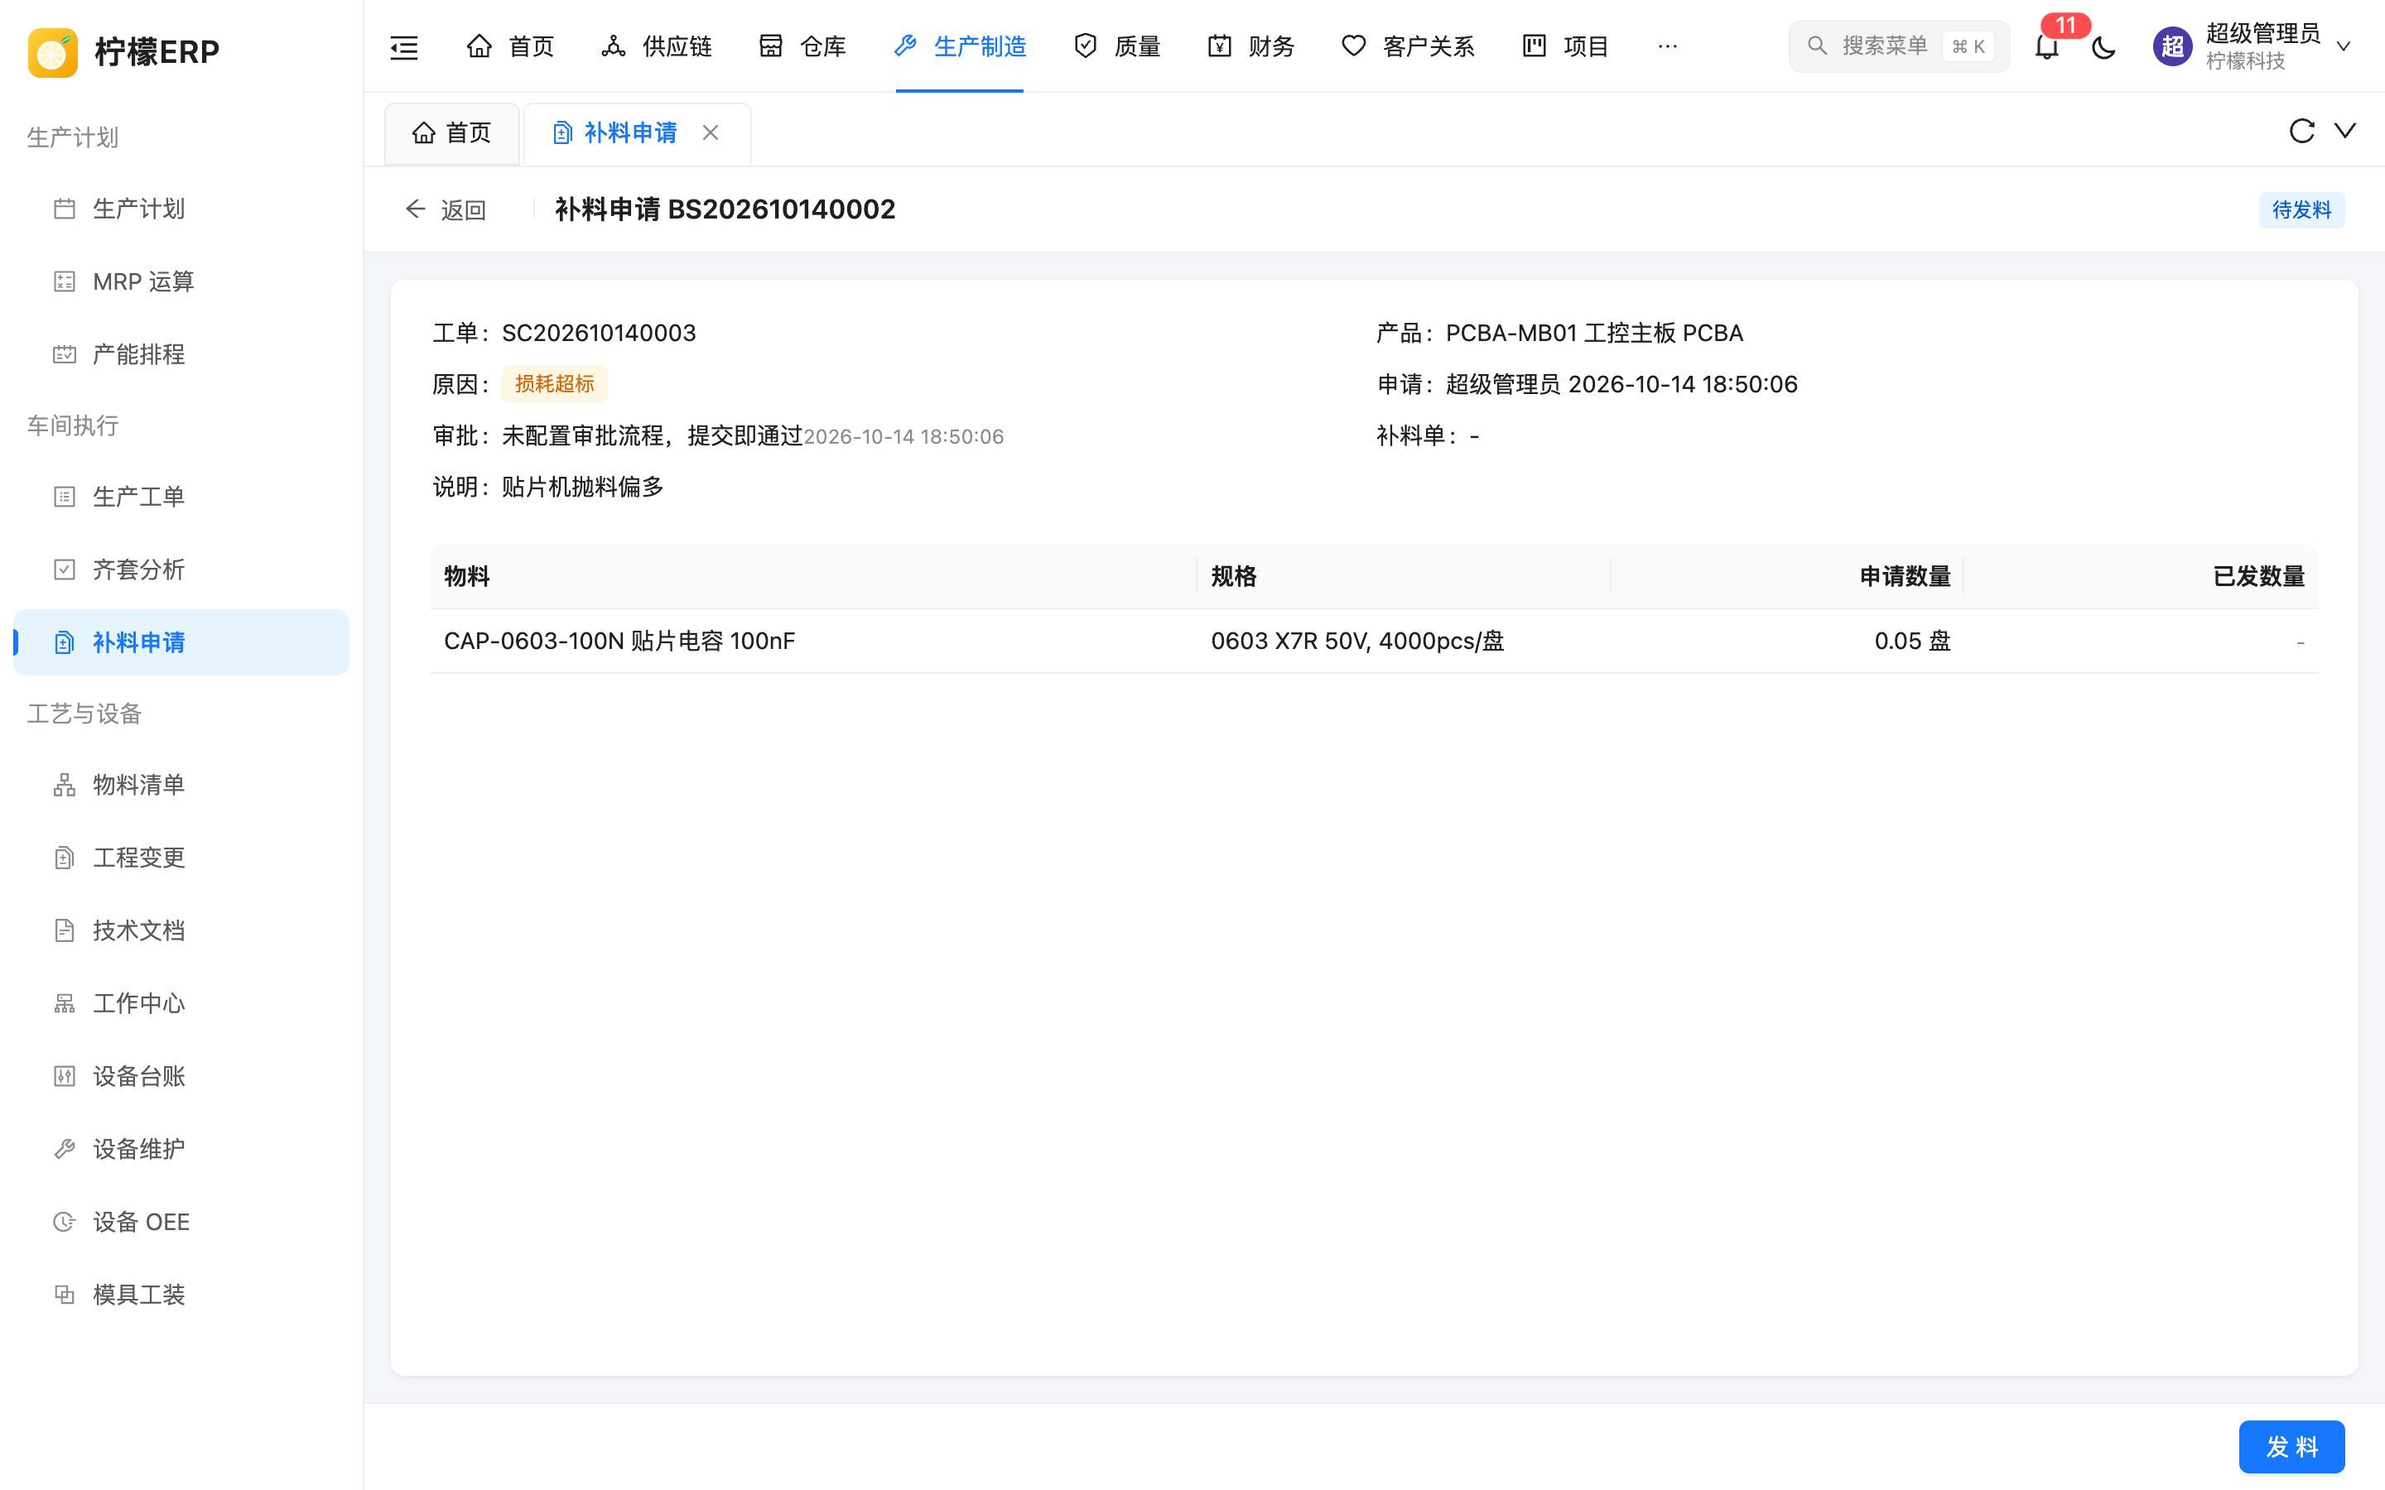Open 仓库 module
This screenshot has height=1490, width=2385.
click(x=802, y=46)
